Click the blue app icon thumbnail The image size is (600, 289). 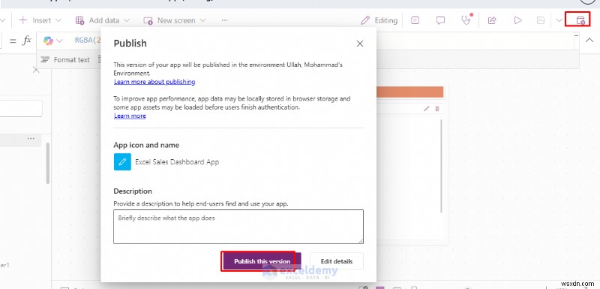pos(122,162)
